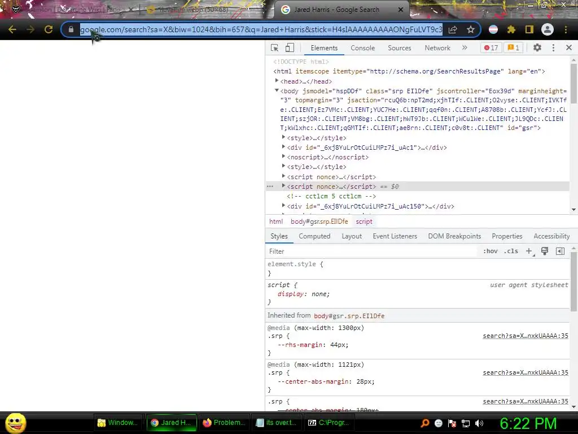578x434 pixels.
Task: Click the address bar URL
Action: (261, 29)
